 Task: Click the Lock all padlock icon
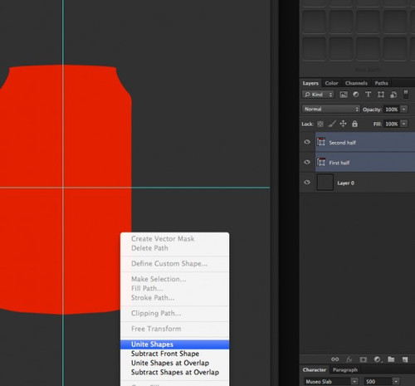[x=354, y=124]
